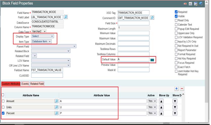Remove a custom attribute row with the minus icon
This screenshot has height=125, width=211.
[182, 89]
